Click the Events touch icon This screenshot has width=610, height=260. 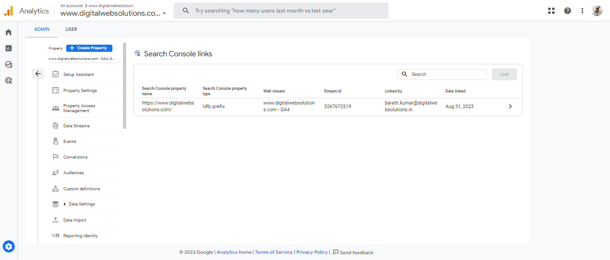(55, 141)
